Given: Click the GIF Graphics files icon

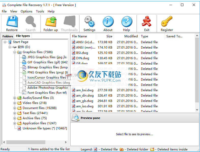Looking at the screenshot, I should 24,62.
